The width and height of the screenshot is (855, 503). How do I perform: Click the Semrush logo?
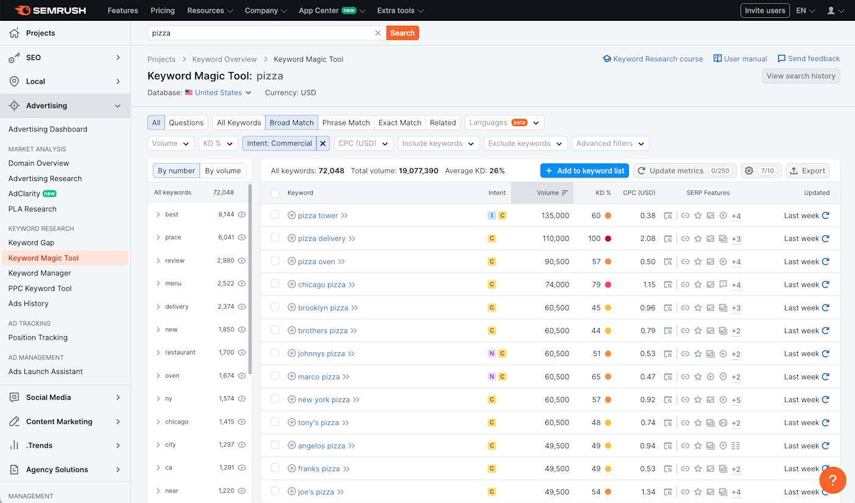click(51, 10)
